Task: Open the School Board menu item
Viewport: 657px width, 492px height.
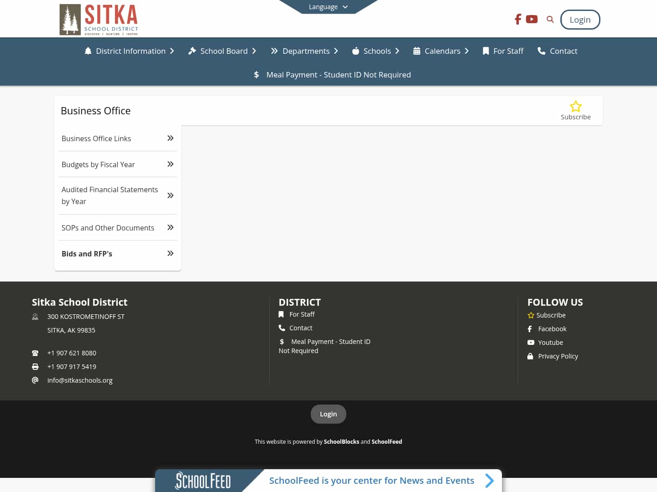Action: click(x=224, y=51)
